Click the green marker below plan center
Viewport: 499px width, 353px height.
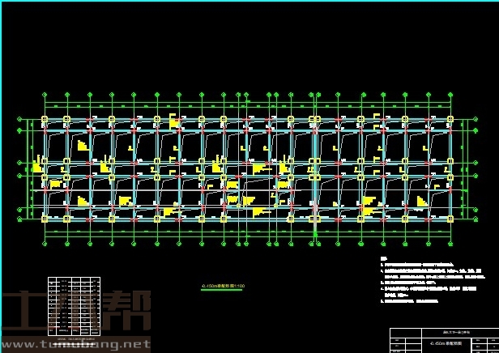pos(314,236)
